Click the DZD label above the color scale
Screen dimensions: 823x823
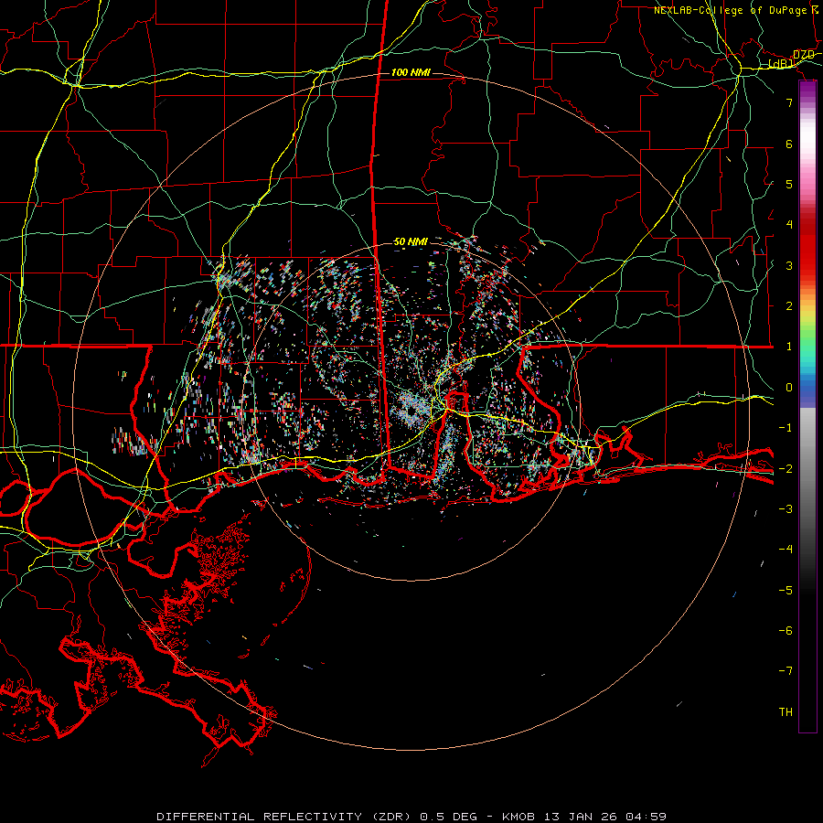tap(804, 55)
